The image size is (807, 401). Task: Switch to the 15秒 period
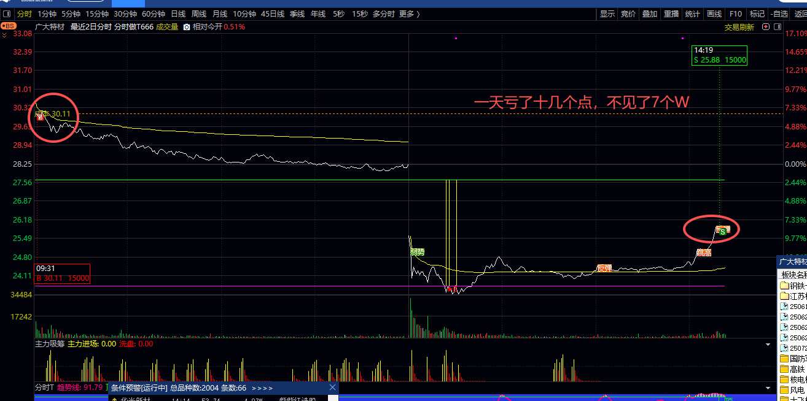360,13
